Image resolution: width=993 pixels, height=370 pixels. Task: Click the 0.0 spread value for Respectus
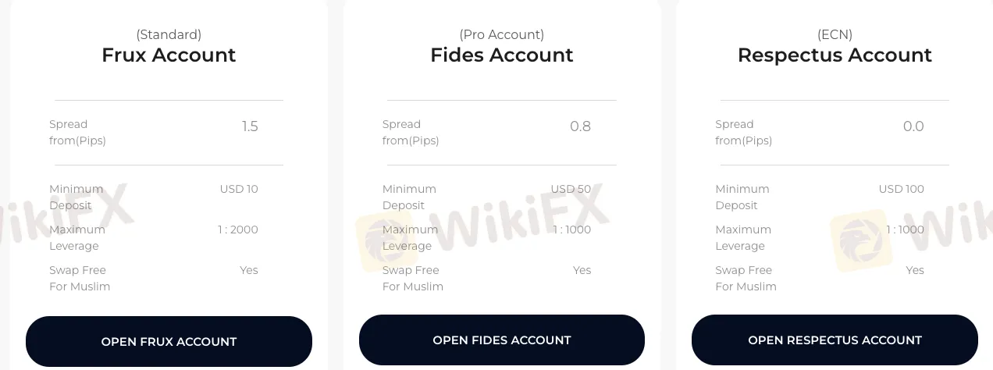(913, 126)
